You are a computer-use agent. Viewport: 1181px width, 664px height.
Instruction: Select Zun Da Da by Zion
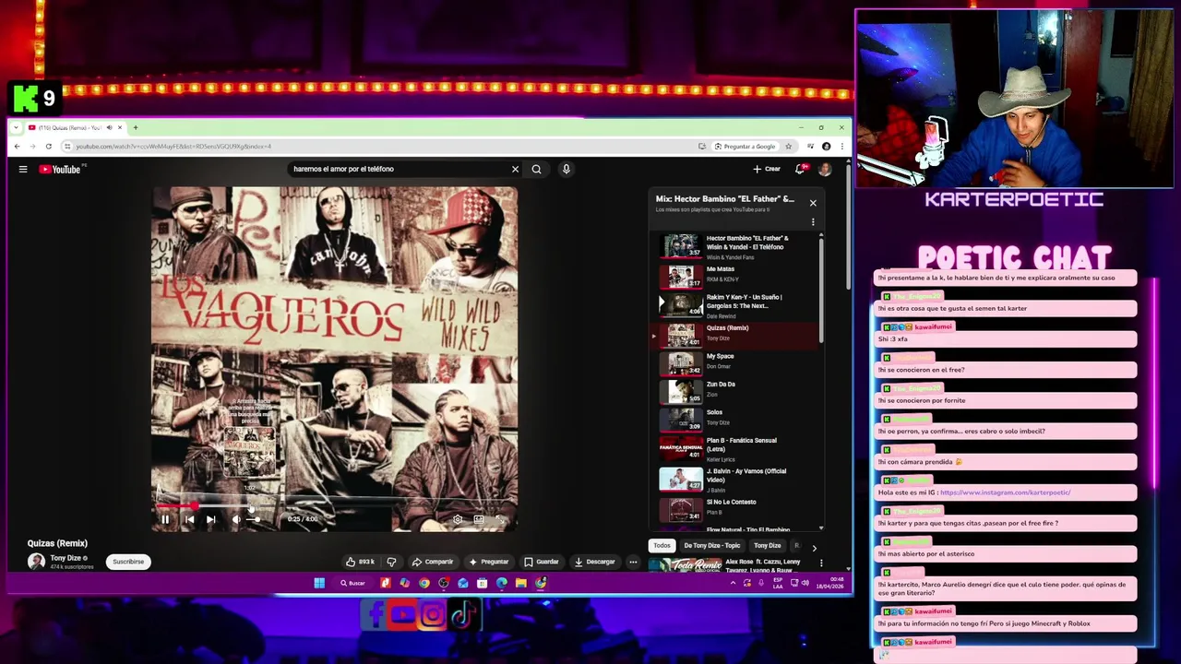[737, 391]
